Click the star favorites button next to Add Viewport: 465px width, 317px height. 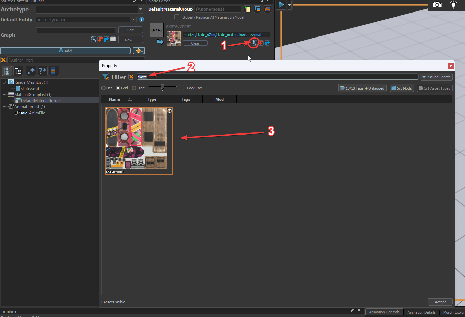click(139, 51)
